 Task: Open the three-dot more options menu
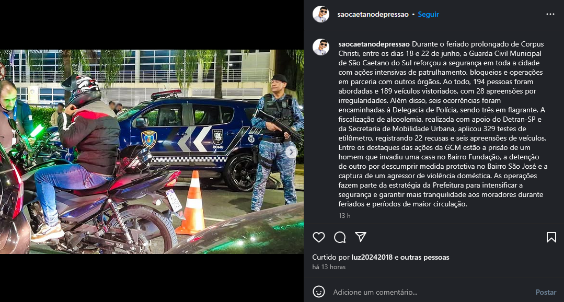[x=550, y=15]
